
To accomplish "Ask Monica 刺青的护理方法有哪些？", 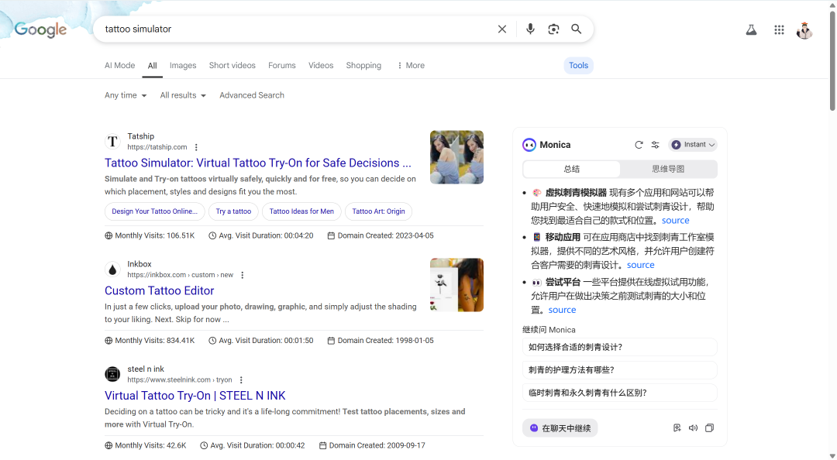I will [x=620, y=370].
